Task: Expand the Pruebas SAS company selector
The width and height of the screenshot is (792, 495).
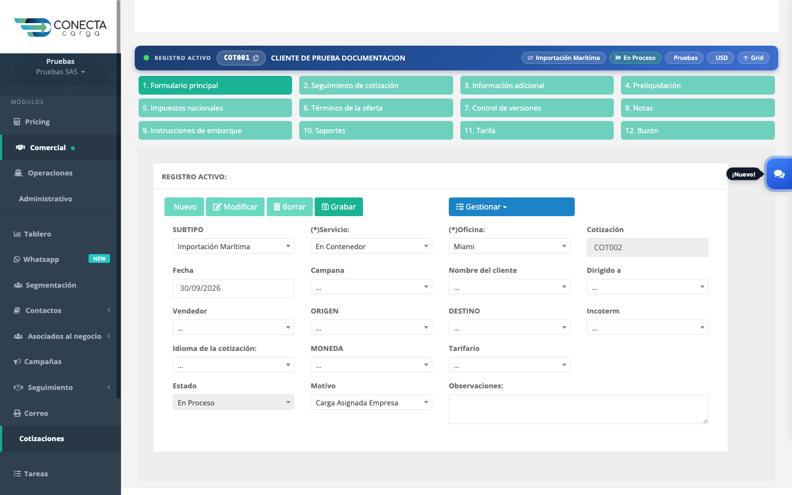Action: pos(61,71)
